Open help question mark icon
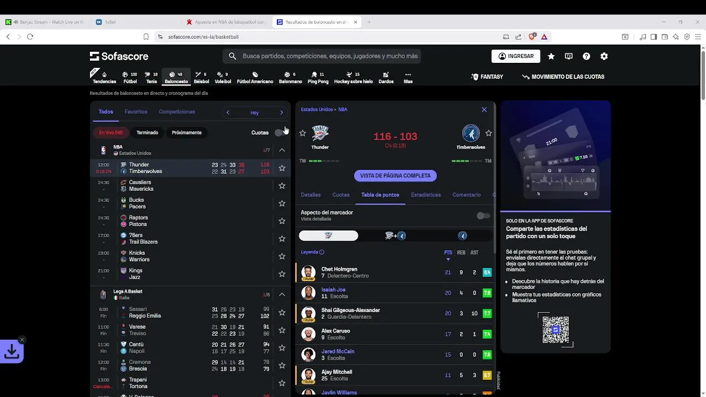The width and height of the screenshot is (706, 397). [x=586, y=56]
